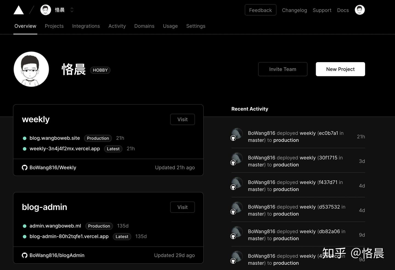Click the large profile avatar image
Screen dimensions: 395x270
tap(31, 69)
